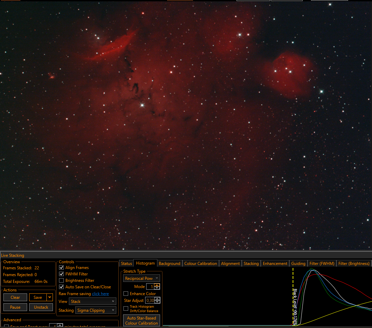This screenshot has height=328, width=372.
Task: Open the Enhancement tab
Action: click(275, 264)
